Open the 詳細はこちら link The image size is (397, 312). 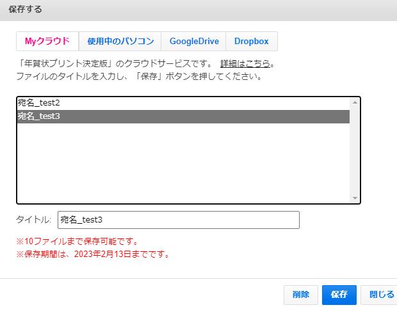coord(246,64)
